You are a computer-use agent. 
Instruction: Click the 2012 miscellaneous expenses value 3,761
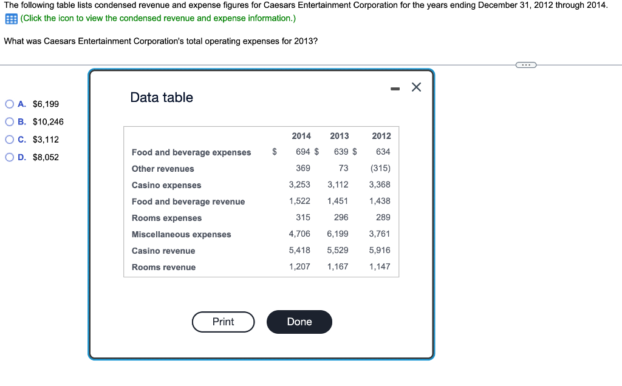380,234
